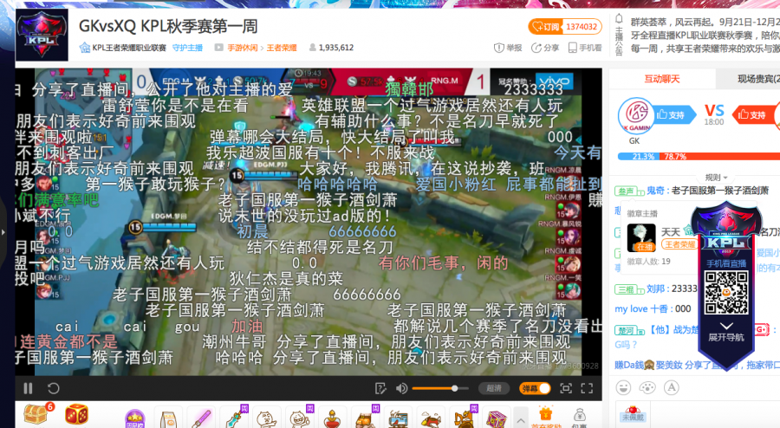Open the treasure chest icon with badge 6
780x428 pixels.
36,415
